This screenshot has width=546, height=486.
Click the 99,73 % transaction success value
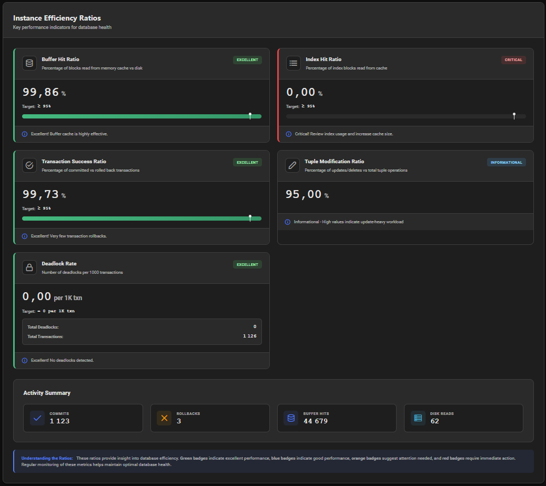[x=44, y=194]
